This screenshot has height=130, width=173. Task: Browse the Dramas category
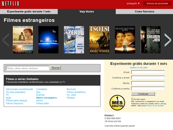click(40, 95)
